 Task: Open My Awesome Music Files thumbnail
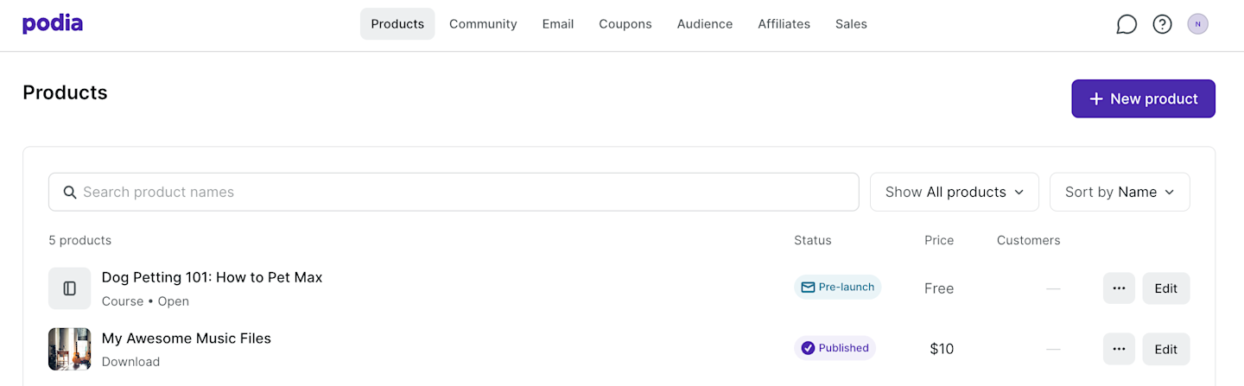pos(70,349)
